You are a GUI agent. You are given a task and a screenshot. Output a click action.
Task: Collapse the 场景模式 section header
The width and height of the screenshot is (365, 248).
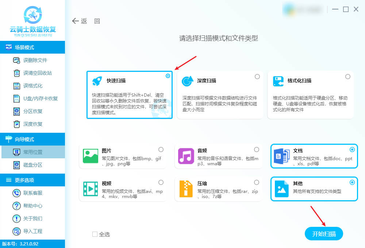(32, 47)
